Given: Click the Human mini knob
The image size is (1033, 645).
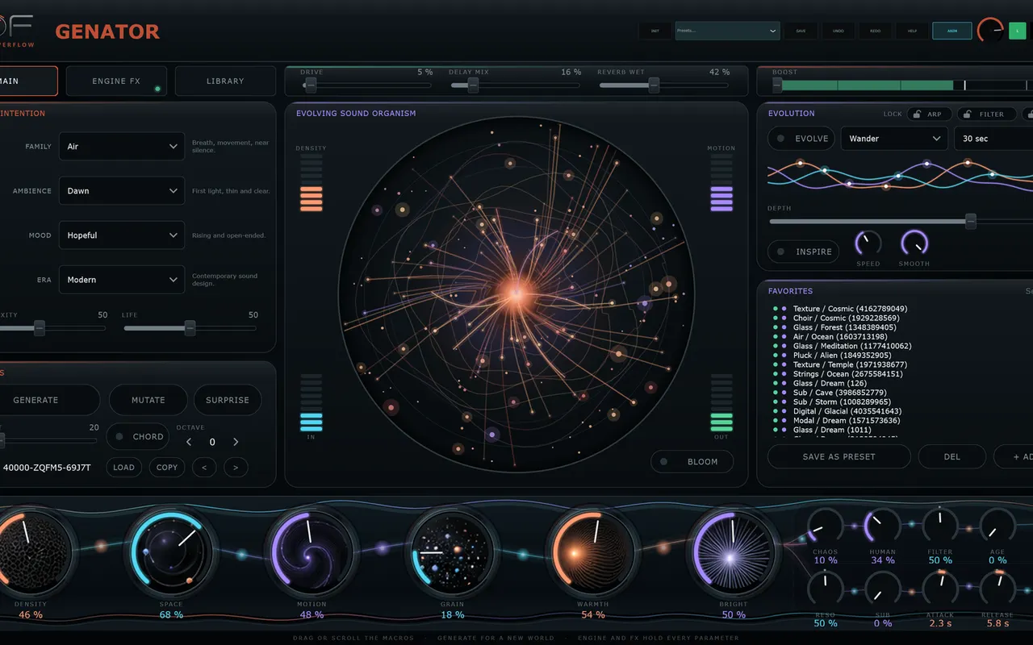Looking at the screenshot, I should point(882,526).
